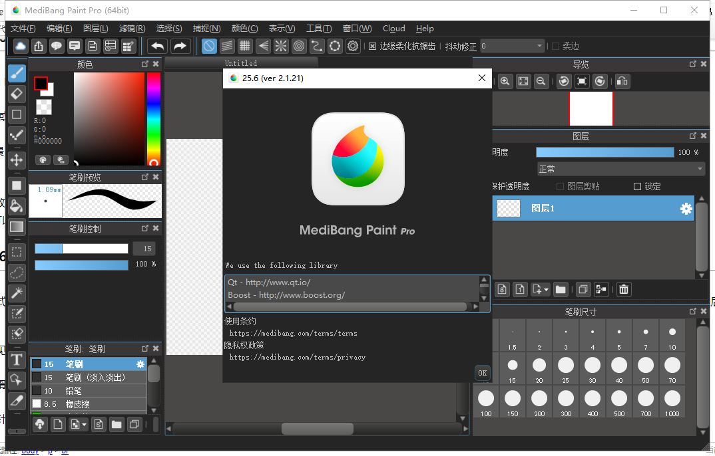This screenshot has height=456, width=715.
Task: Open the 图层(L) menu
Action: 96,28
